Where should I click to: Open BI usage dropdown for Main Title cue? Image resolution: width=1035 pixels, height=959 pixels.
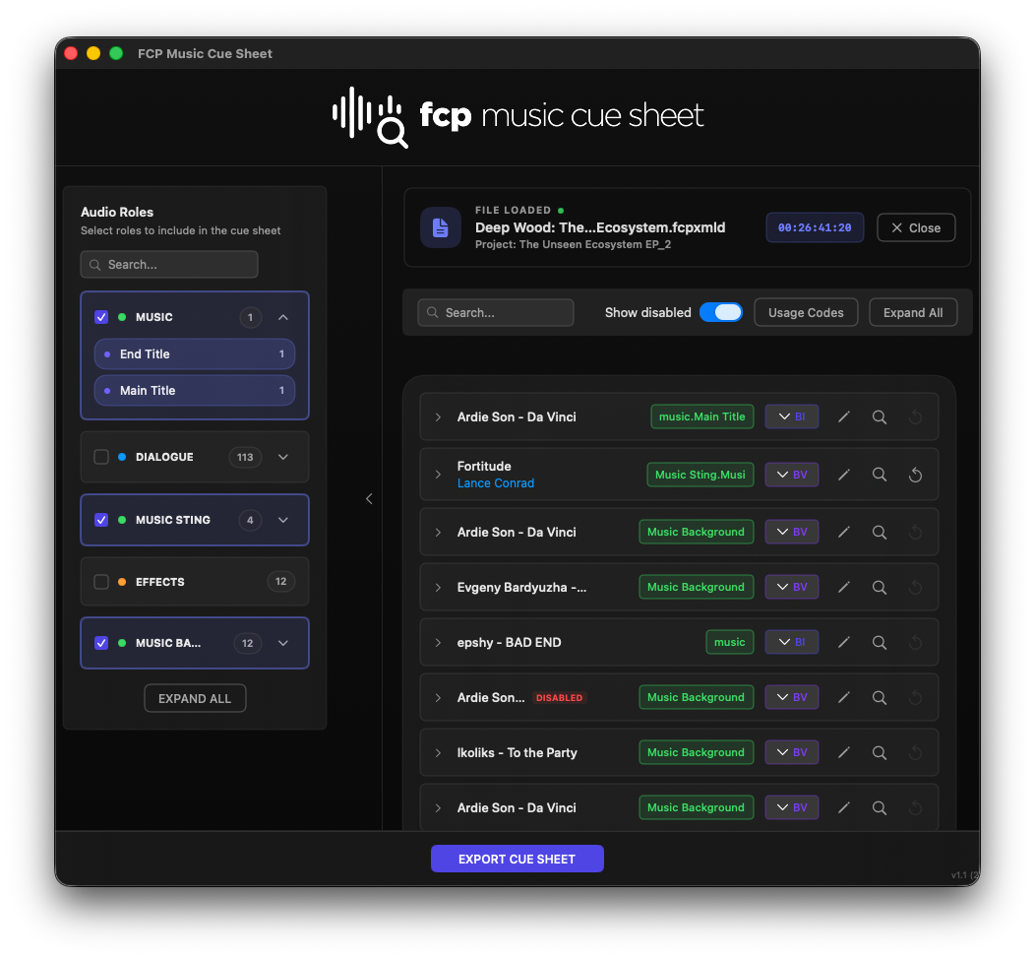coord(791,416)
